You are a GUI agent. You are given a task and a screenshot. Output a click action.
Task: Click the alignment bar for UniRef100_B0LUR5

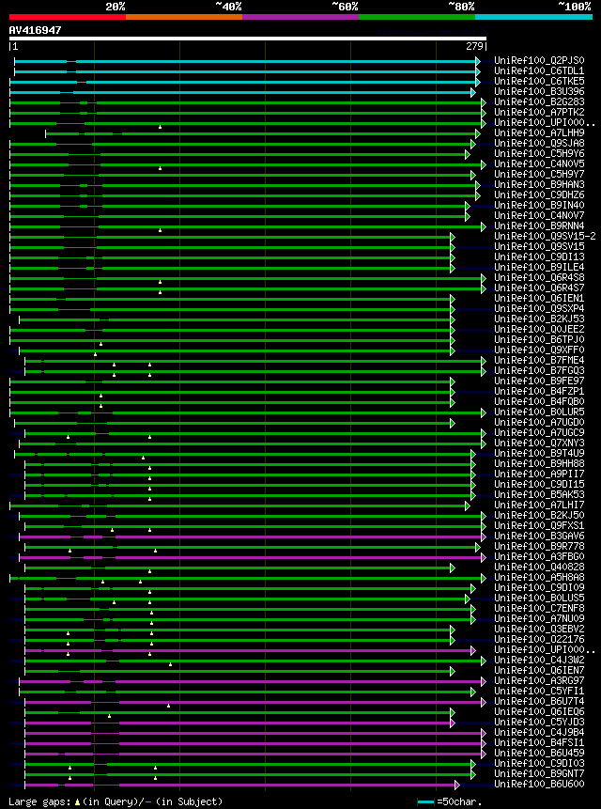pyautogui.click(x=247, y=412)
